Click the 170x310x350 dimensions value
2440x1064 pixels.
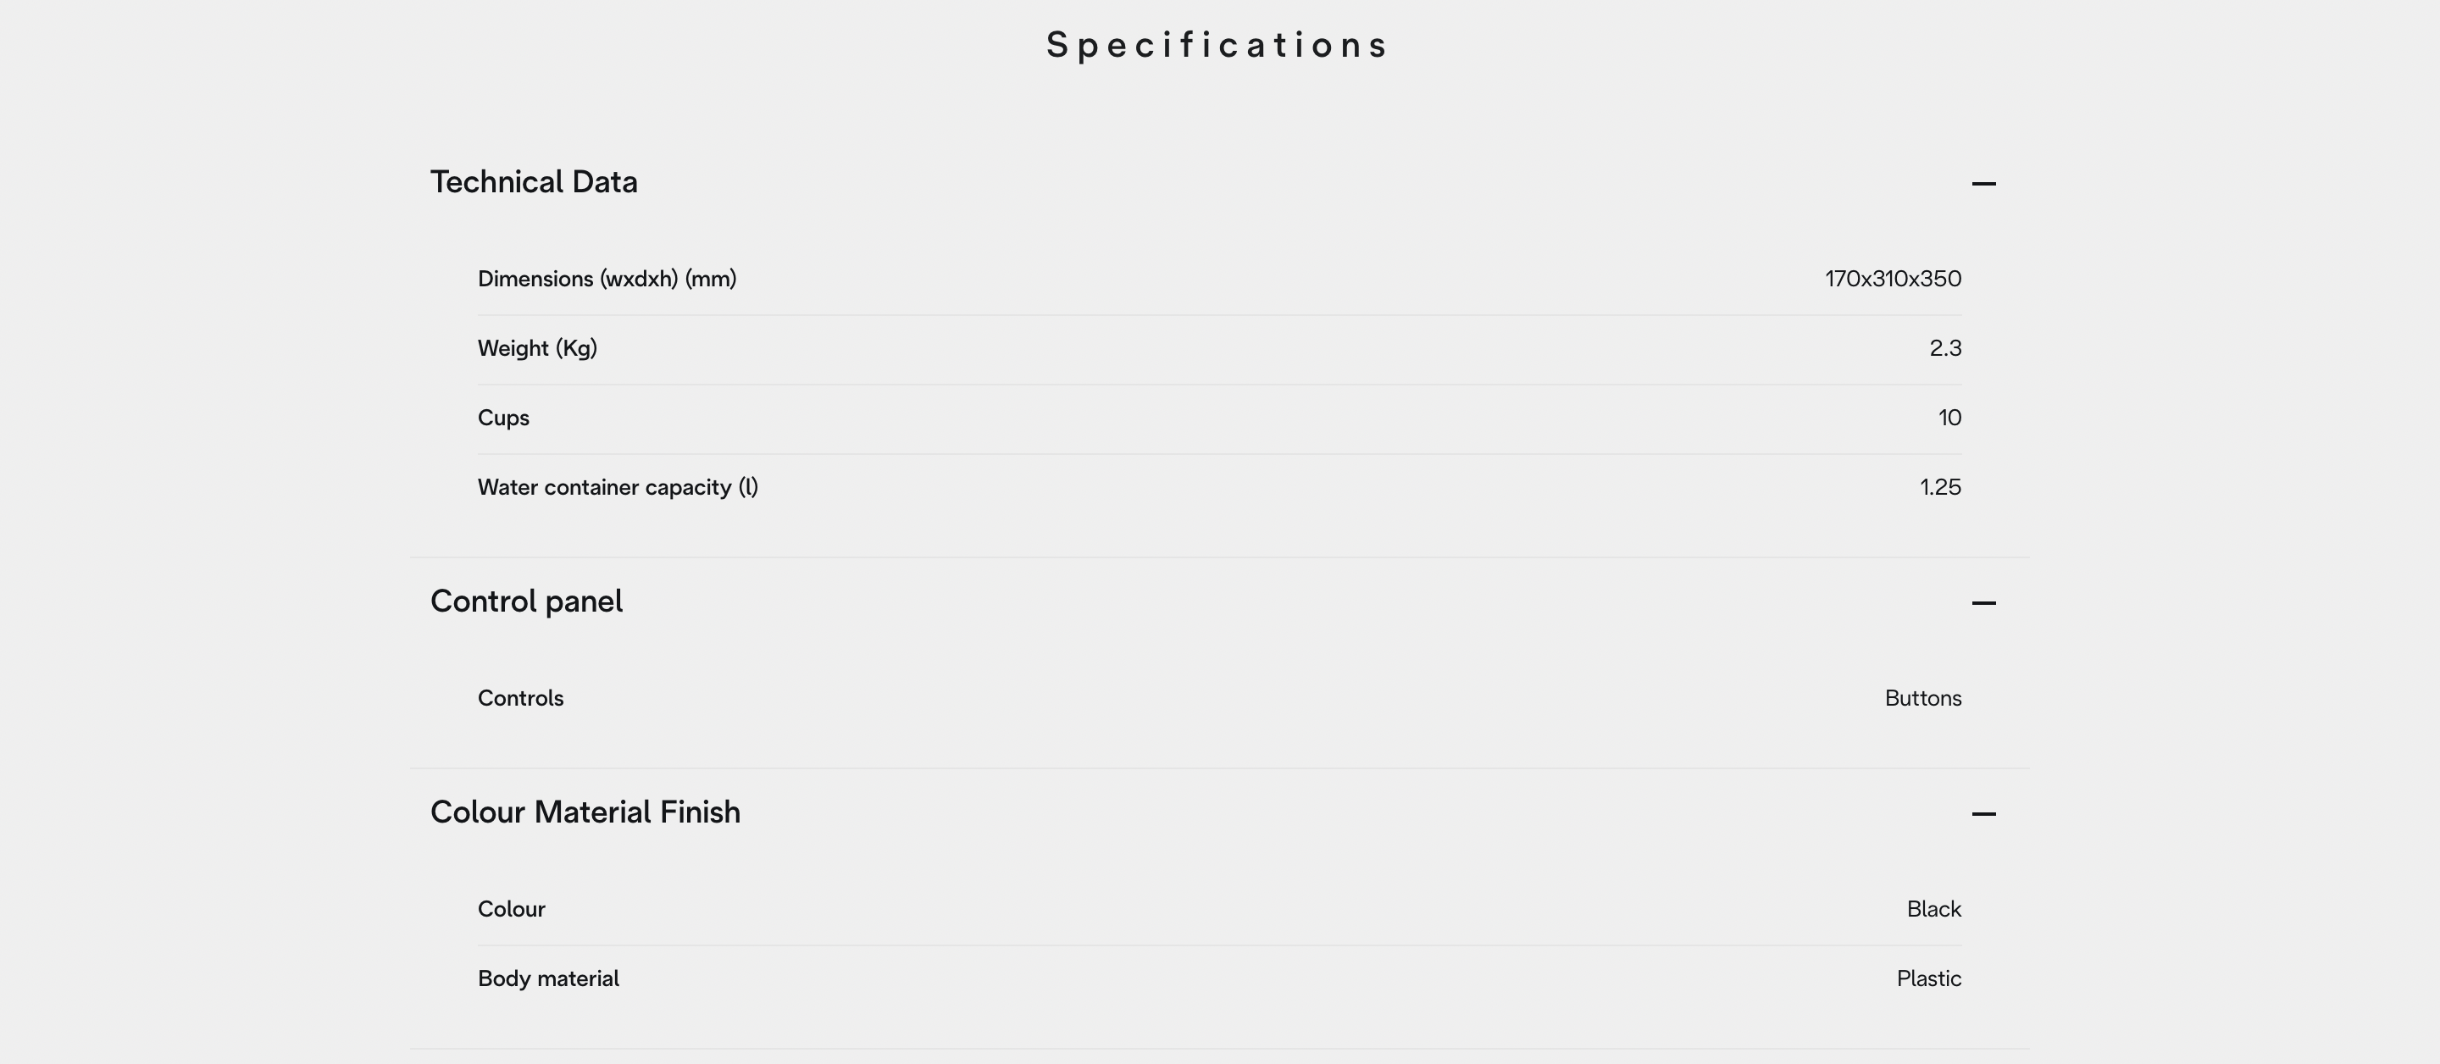click(x=1893, y=280)
